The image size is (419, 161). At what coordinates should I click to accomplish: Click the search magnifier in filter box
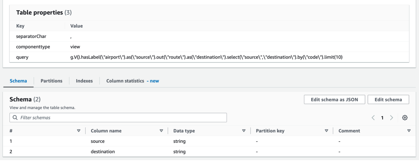click(15, 118)
